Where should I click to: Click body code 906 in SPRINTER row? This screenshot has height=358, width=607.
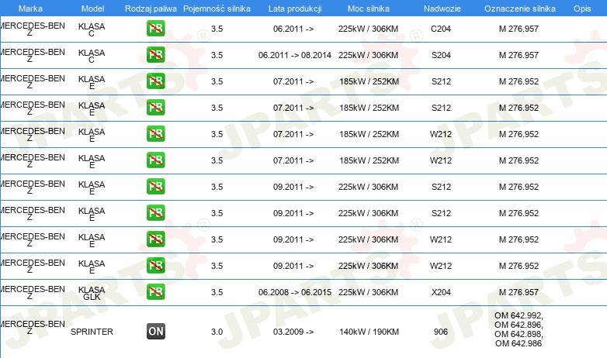441,332
